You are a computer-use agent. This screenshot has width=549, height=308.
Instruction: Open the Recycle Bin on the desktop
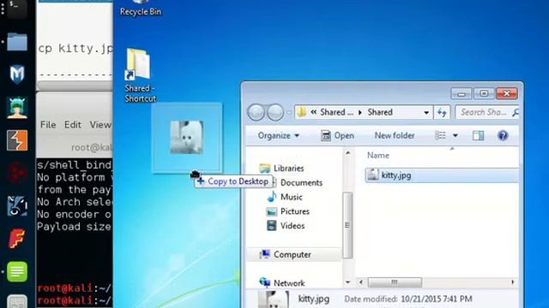point(141,9)
